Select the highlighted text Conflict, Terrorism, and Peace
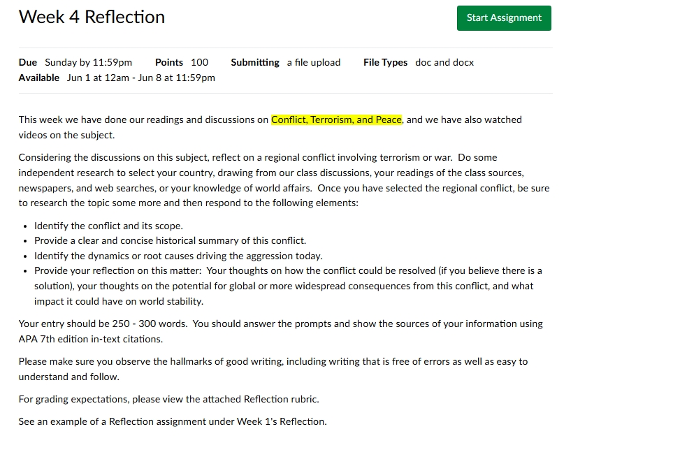This screenshot has width=673, height=450. pyautogui.click(x=336, y=119)
